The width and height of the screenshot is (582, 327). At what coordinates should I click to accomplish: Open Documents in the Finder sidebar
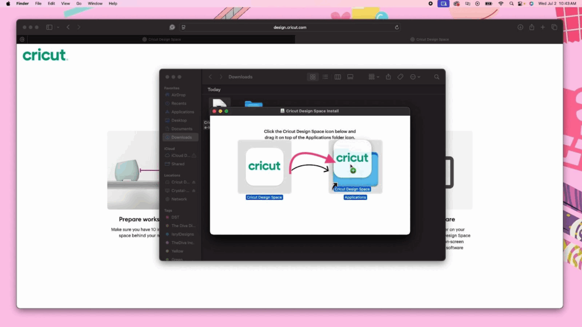tap(180, 129)
